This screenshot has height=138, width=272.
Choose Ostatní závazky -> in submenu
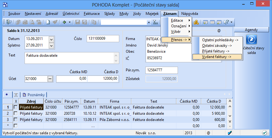click(x=217, y=46)
